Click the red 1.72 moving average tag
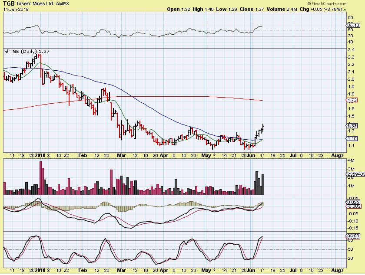The image size is (365, 275). (x=352, y=100)
